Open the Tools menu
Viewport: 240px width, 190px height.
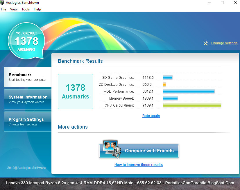pos(26,9)
